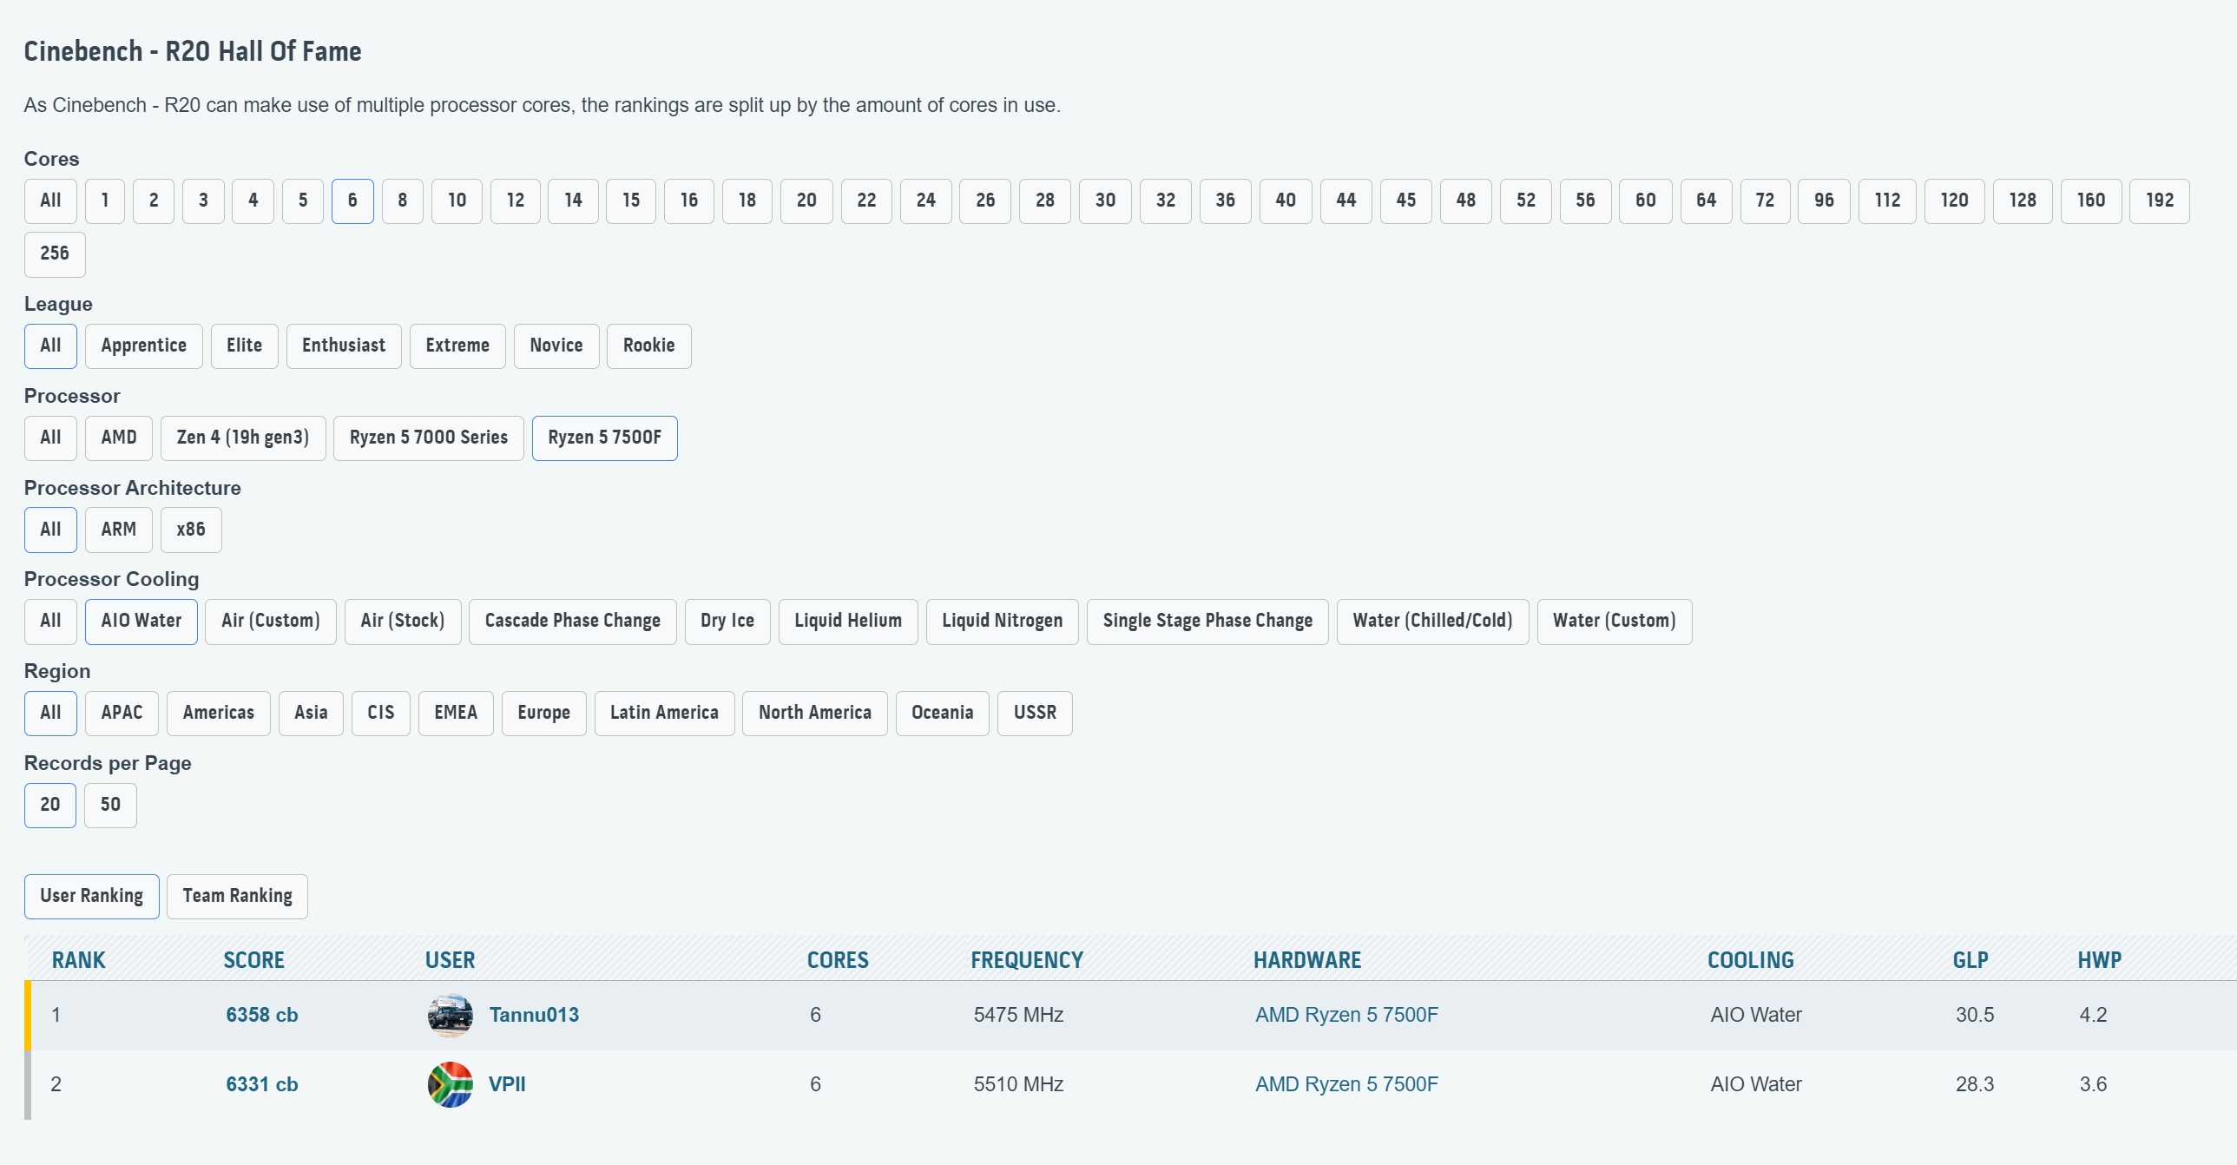2237x1165 pixels.
Task: Select the x86 architecture filter
Action: point(191,530)
